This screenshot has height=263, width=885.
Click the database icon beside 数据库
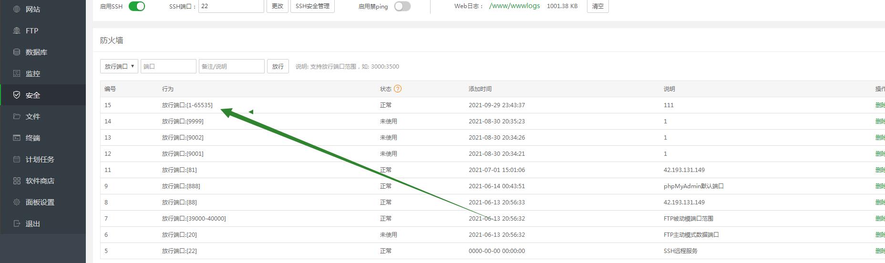[17, 52]
